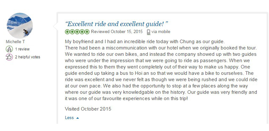Screen dimensions: 269x131
Task: Collapse the review with the Less link
Action: pos(69,118)
